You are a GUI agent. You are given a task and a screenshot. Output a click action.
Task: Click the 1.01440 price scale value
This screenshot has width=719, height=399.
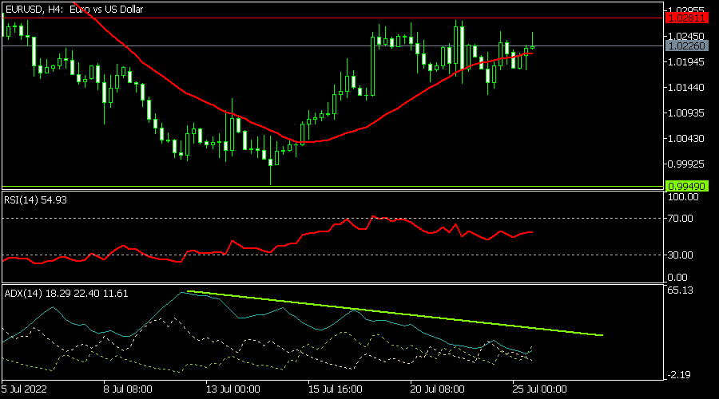coord(686,88)
